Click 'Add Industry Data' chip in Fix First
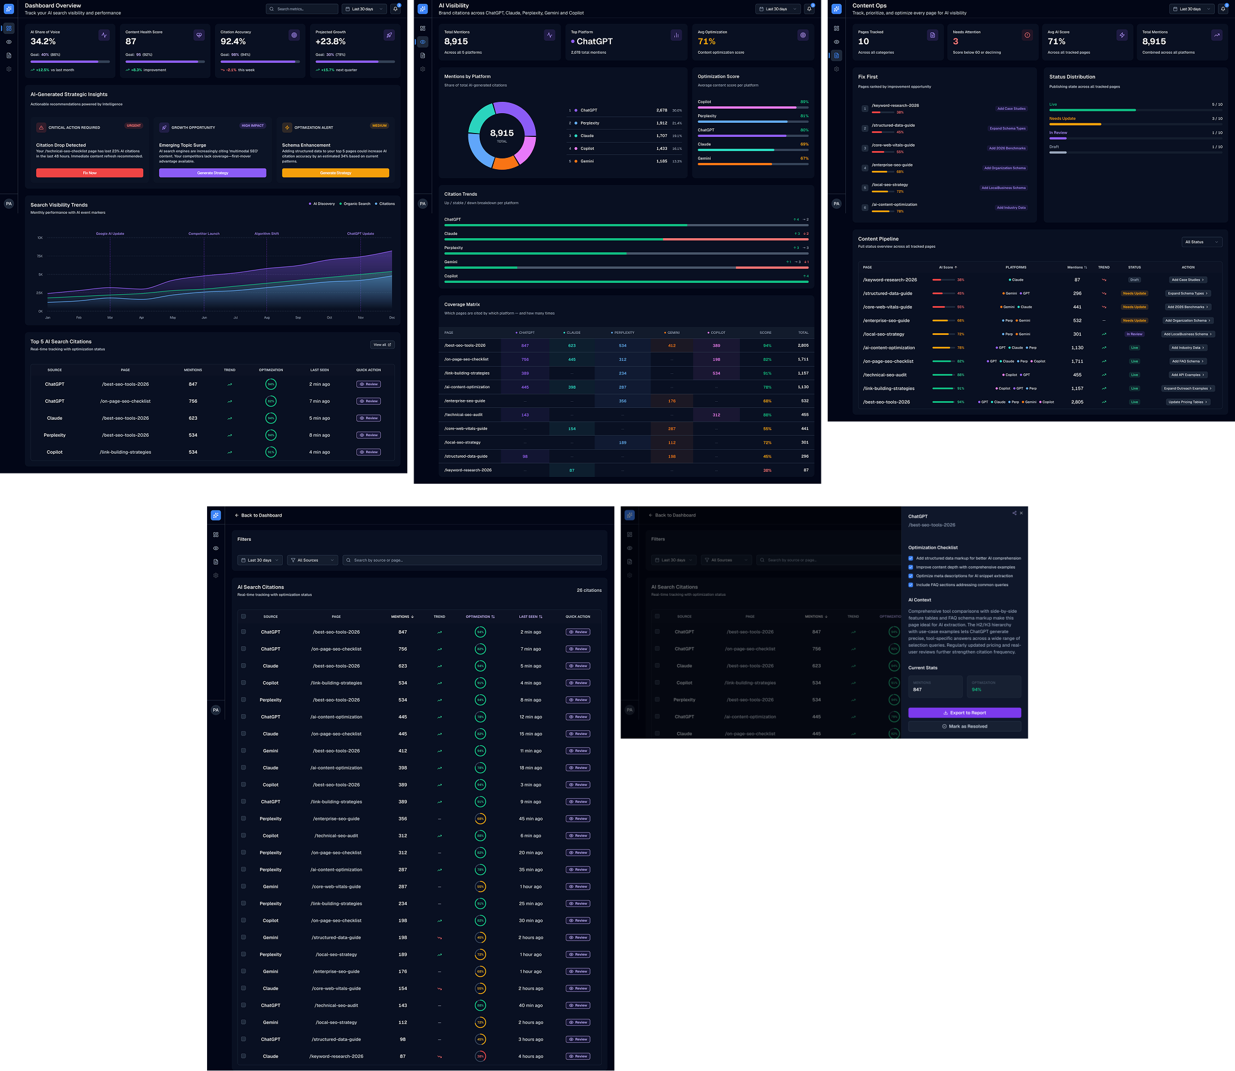 (x=1011, y=208)
